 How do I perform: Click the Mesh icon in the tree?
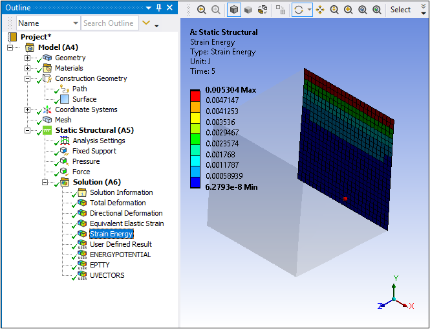coord(47,120)
